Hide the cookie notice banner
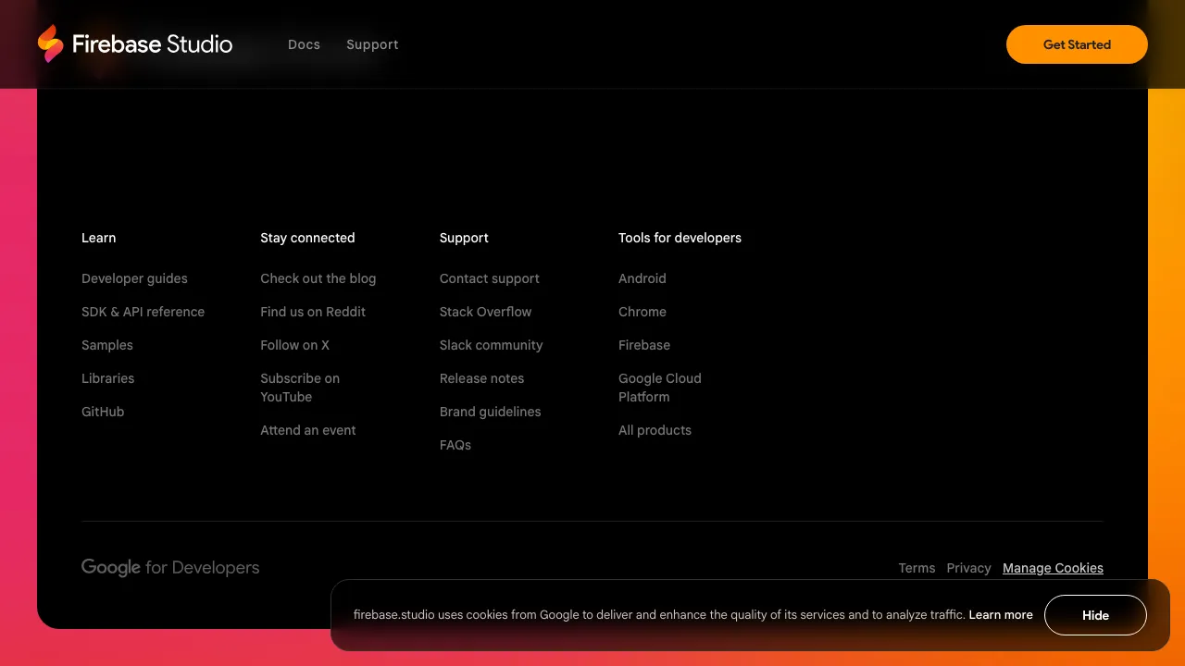This screenshot has height=666, width=1185. click(1095, 615)
